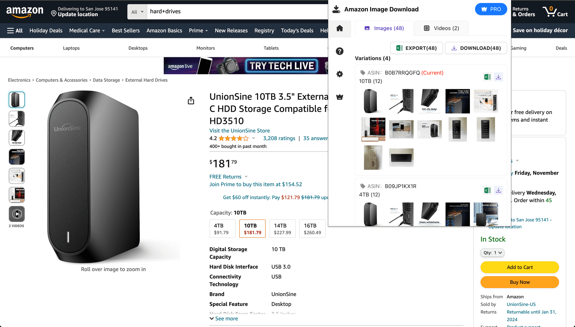Image resolution: width=575 pixels, height=327 pixels.
Task: Click the DOWNLOAD(48) arrow icon
Action: pyautogui.click(x=454, y=48)
